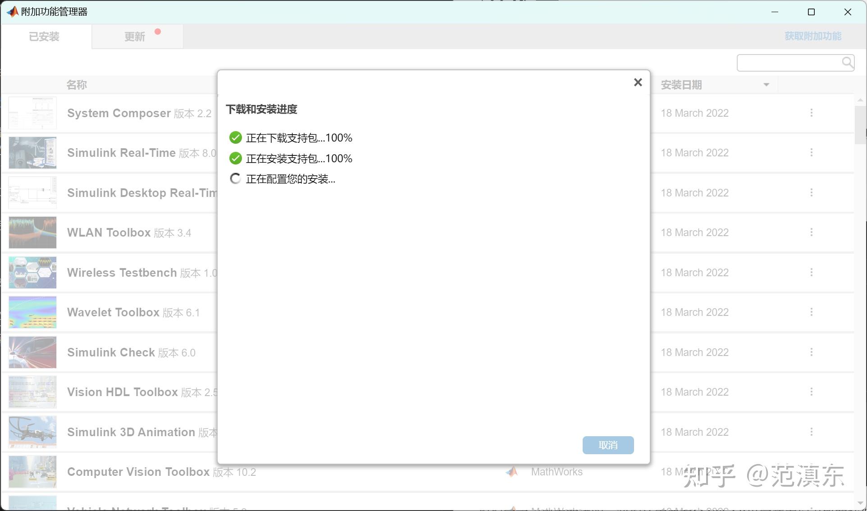Click the Simulink 3D Animation drone thumbnail

coord(32,432)
